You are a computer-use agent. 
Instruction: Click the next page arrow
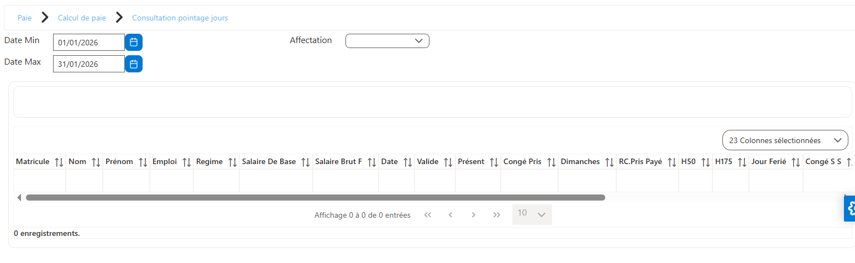pyautogui.click(x=473, y=215)
